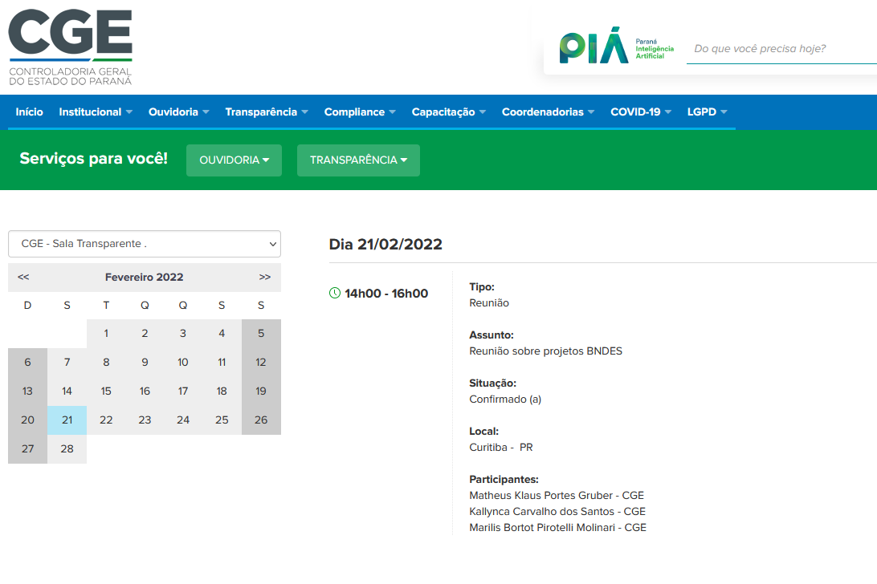Click the green clock icon beside 14h00

pos(334,293)
